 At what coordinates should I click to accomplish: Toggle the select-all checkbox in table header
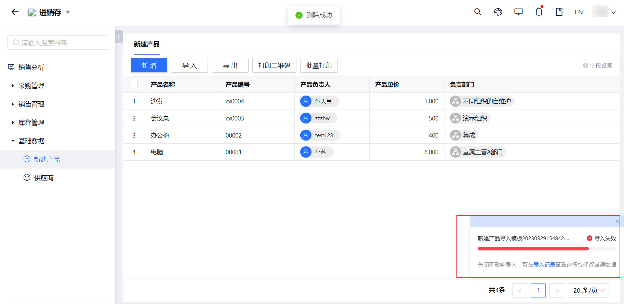tap(134, 85)
